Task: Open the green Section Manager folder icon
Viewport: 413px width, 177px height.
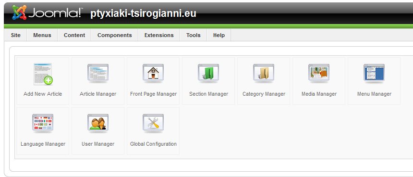Action: tap(208, 73)
